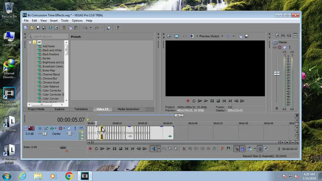Adjust the Master volume fader
The image size is (322, 181).
[x=277, y=73]
